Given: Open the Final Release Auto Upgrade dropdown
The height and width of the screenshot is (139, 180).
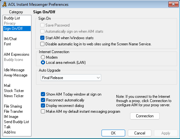Looking at the screenshot, I should pos(71,78).
